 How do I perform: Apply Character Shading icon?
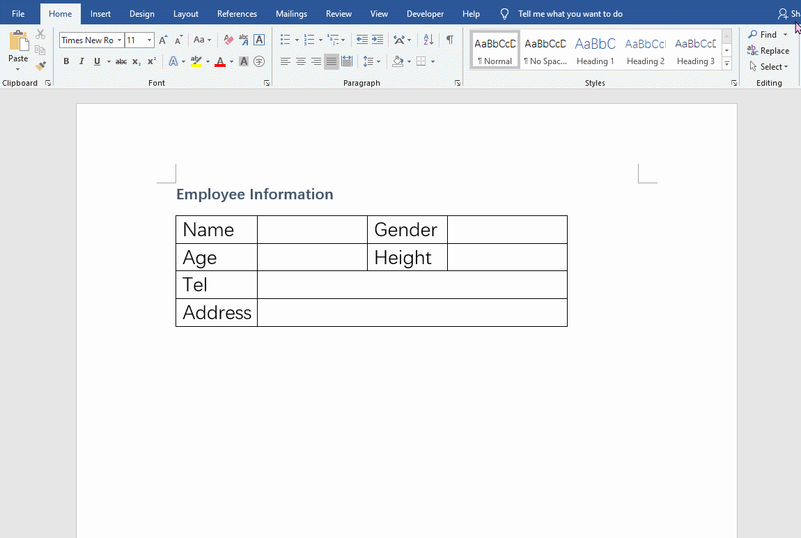pos(244,62)
